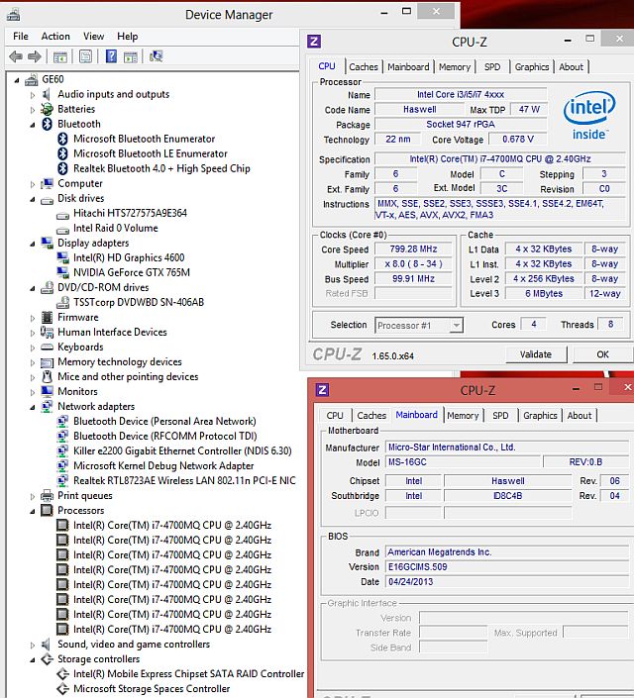This screenshot has width=634, height=698.
Task: Click Motherboard Model field MS-16GC
Action: click(463, 462)
